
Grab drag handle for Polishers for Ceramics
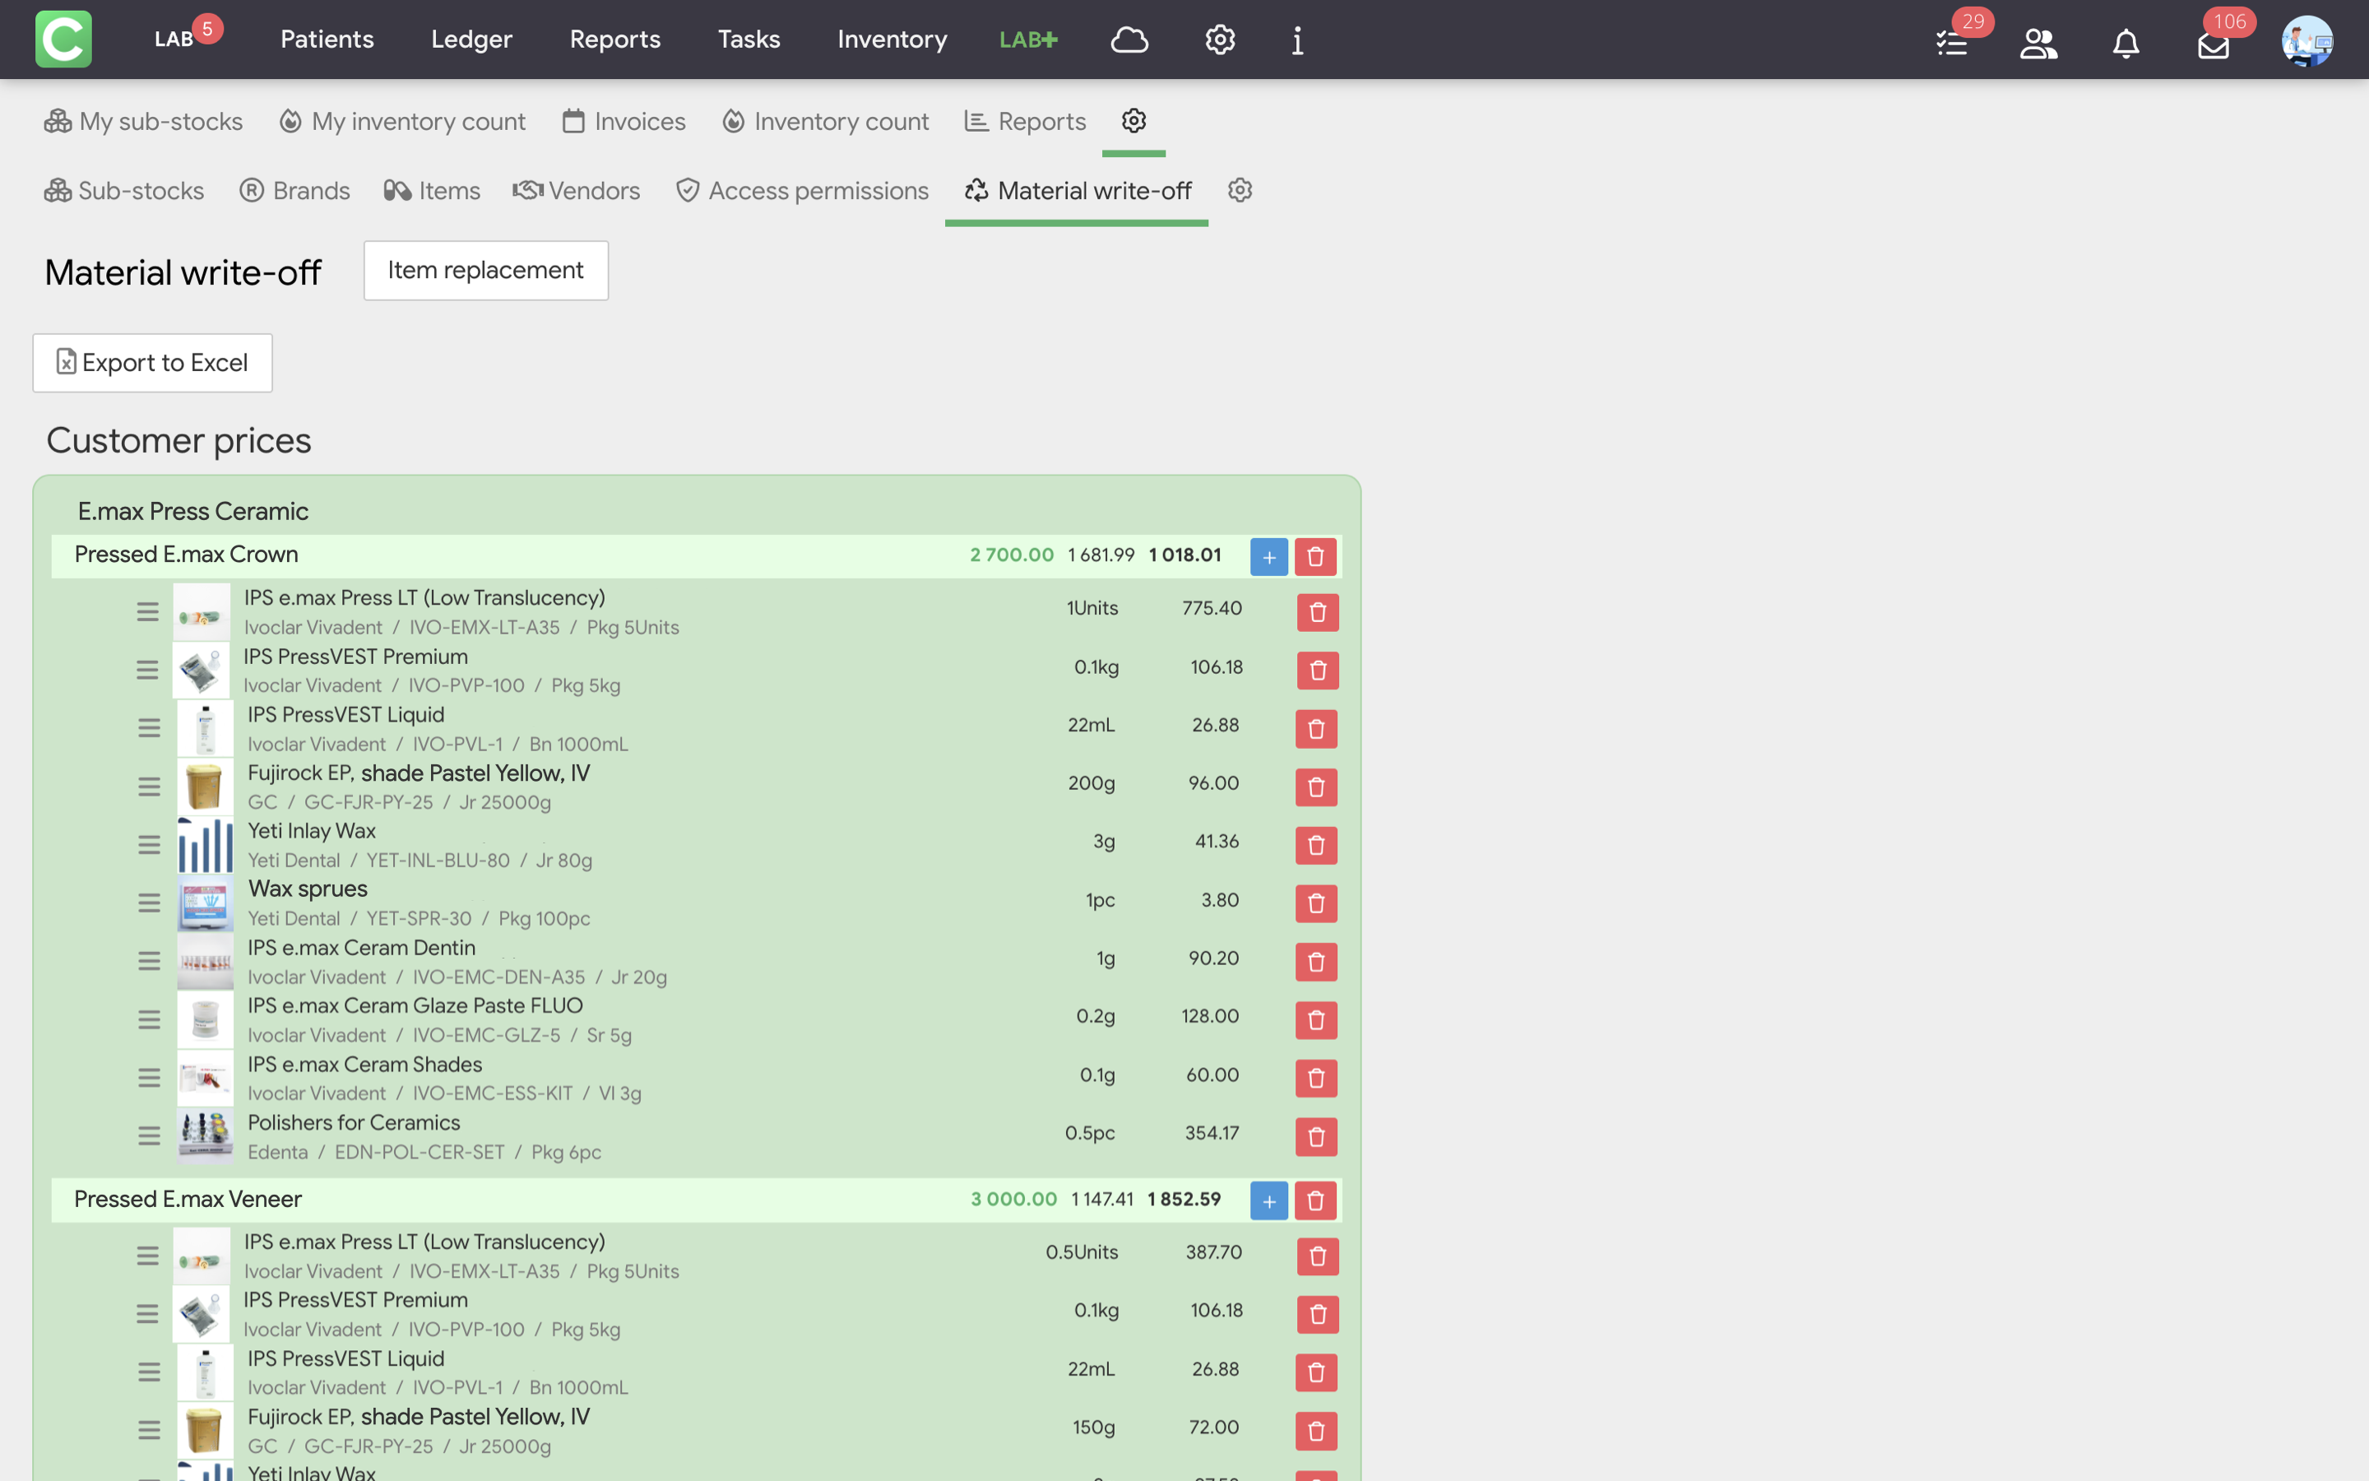pyautogui.click(x=149, y=1136)
